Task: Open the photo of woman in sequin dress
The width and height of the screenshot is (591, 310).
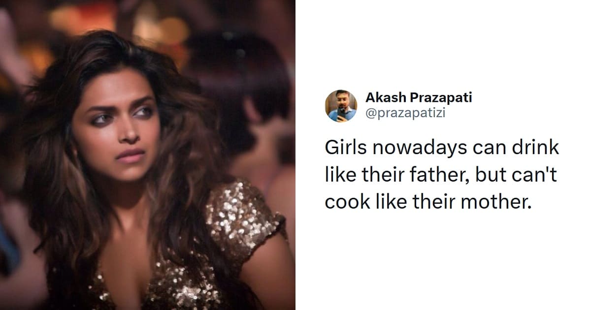Action: tap(148, 155)
